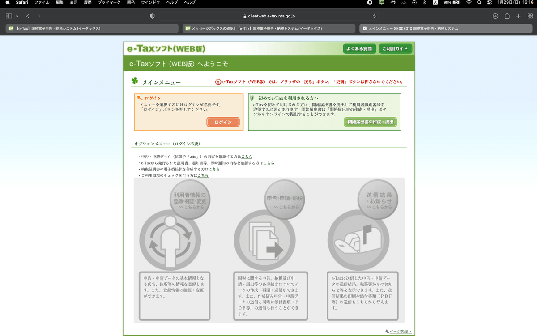The image size is (537, 336).
Task: Select the メインメニュー SE00S010 tab
Action: pyautogui.click(x=446, y=28)
